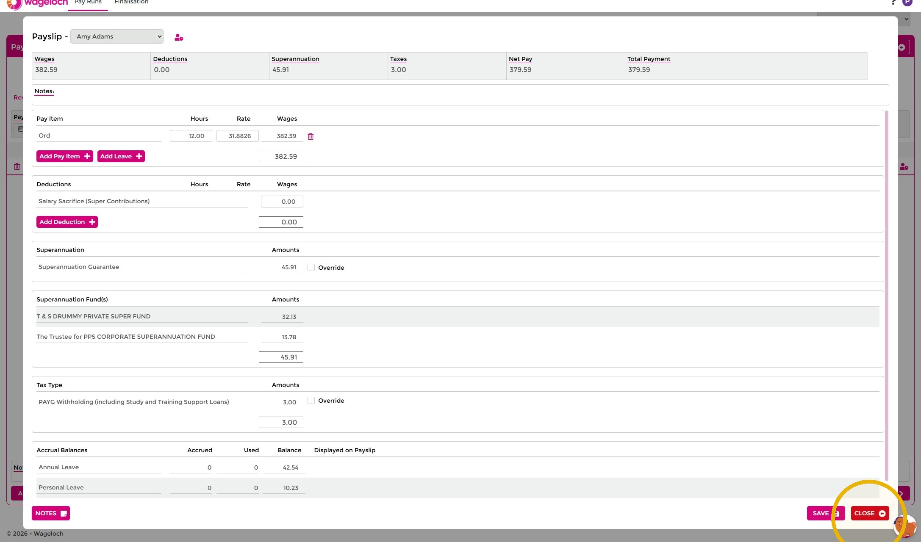Click the Salary Sacrifice (Super Contributions) row
Screen dimensions: 921x542
(x=142, y=201)
